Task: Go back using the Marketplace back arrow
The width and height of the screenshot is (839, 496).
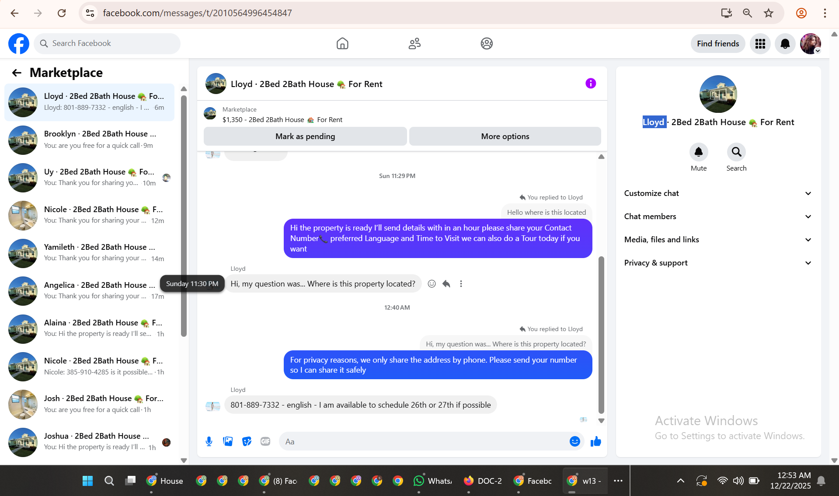Action: (17, 73)
